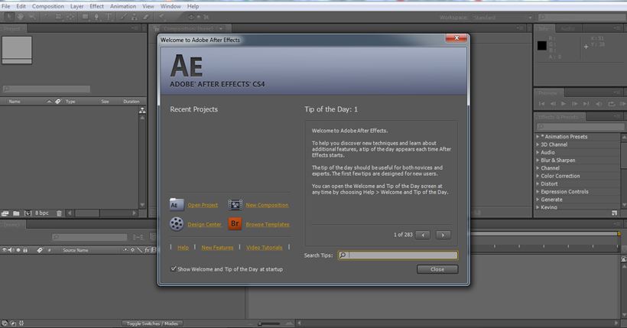Select the Selection arrow tool
The width and height of the screenshot is (627, 328).
coord(9,17)
